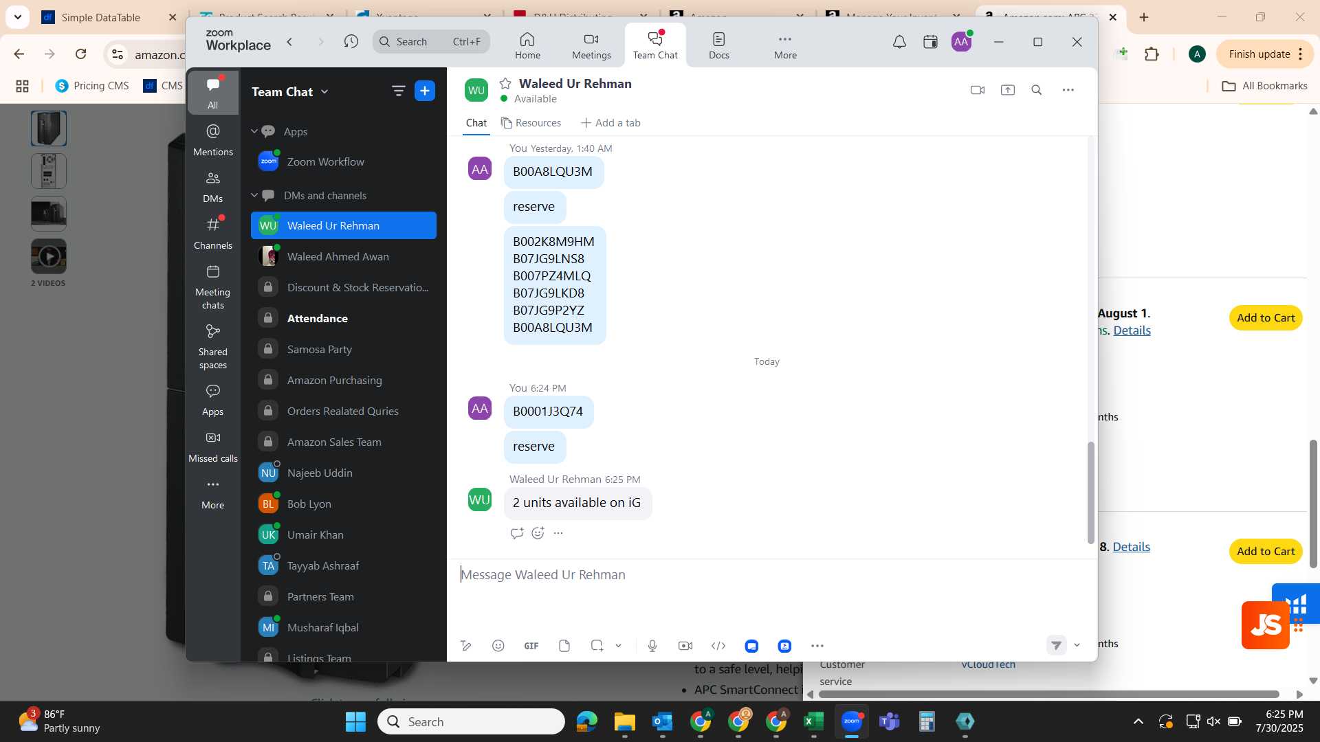The height and width of the screenshot is (742, 1320).
Task: Insert a code snippet
Action: pyautogui.click(x=718, y=646)
